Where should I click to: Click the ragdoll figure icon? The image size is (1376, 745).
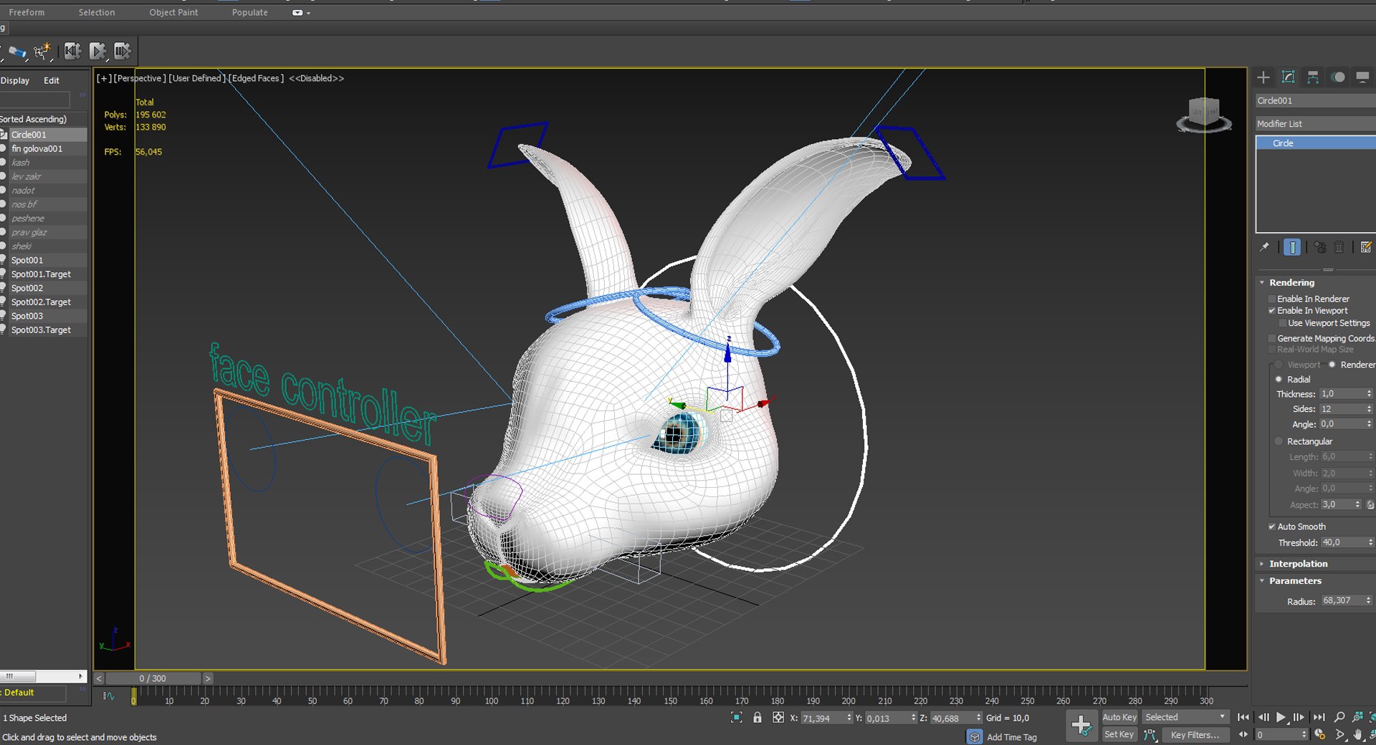coord(42,52)
